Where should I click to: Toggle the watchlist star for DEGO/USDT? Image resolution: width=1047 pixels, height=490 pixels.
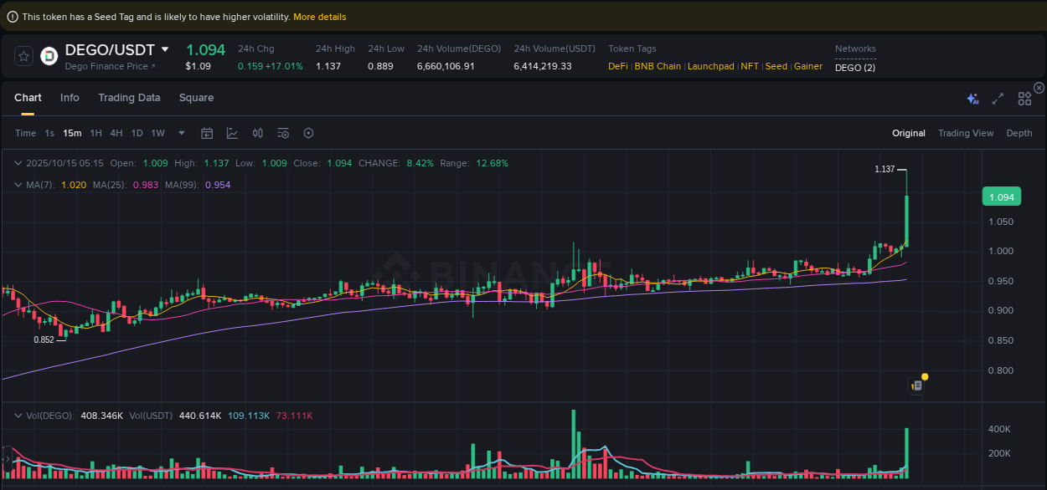click(23, 56)
